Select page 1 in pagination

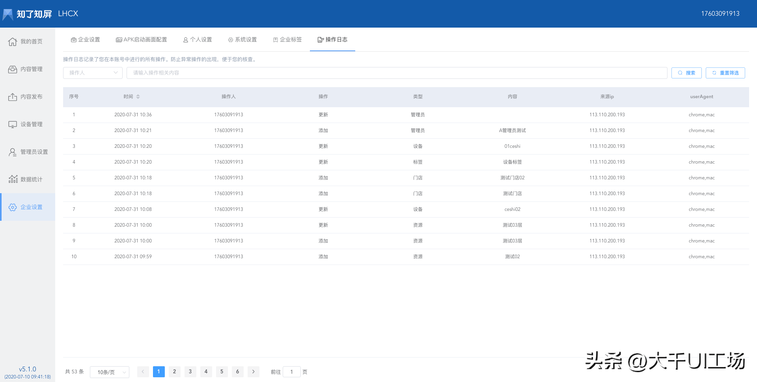coord(159,372)
